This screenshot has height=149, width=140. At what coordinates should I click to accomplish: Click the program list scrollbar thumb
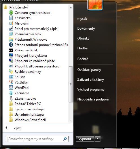tap(71, 84)
